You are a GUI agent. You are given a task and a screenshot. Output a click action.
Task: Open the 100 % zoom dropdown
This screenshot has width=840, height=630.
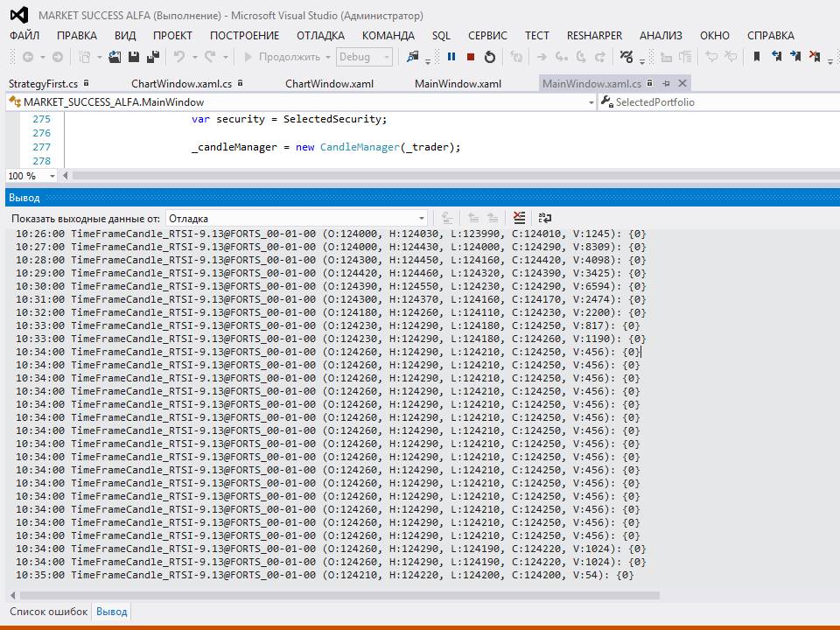tap(52, 176)
